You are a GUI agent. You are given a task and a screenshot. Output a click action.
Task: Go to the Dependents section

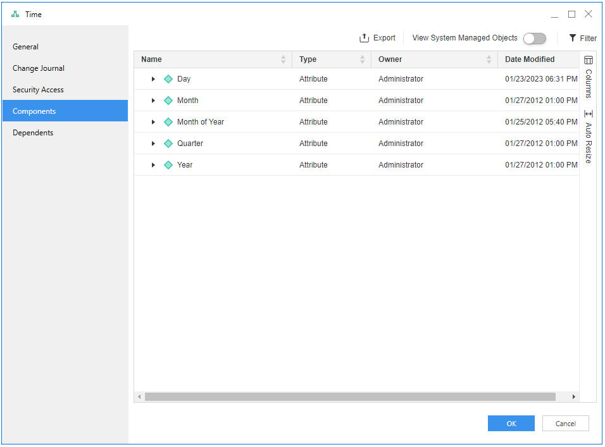click(x=33, y=133)
